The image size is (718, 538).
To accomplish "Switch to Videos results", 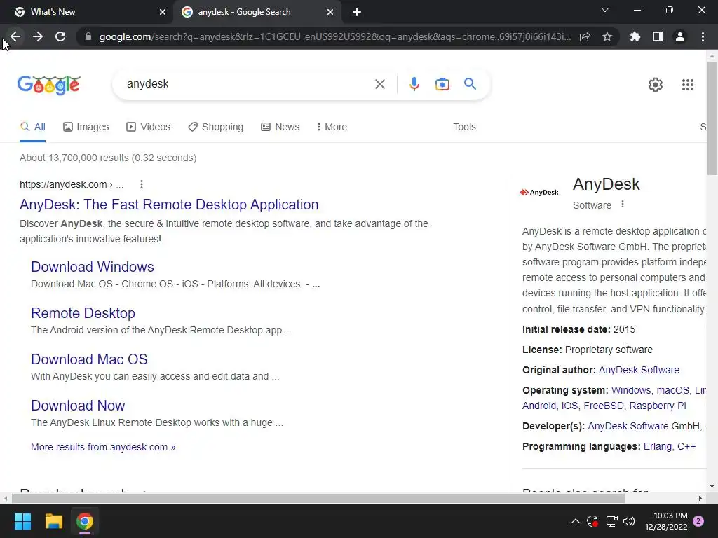I will (x=149, y=127).
